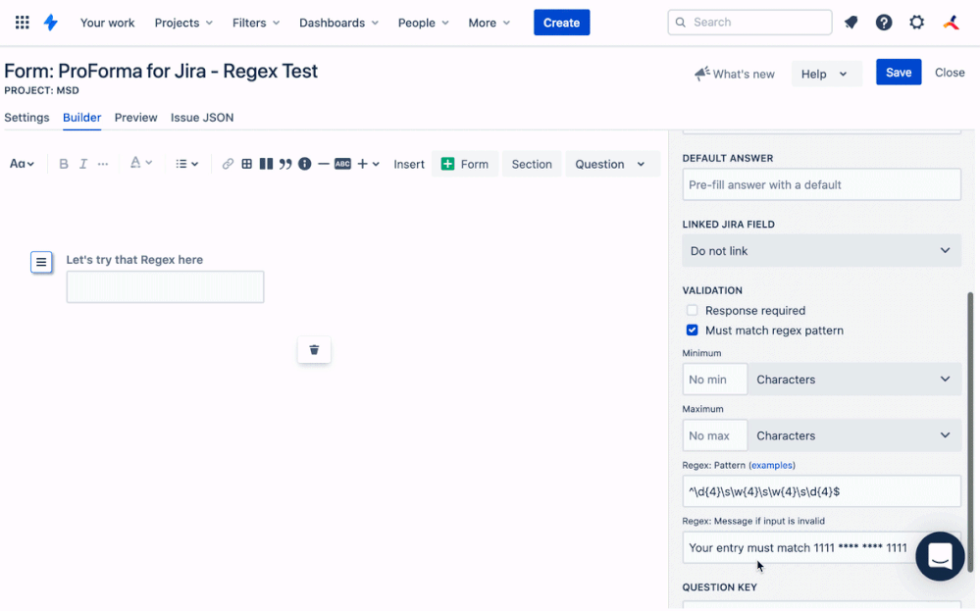The height and width of the screenshot is (611, 980).
Task: Click the green plus Form icon
Action: click(447, 164)
